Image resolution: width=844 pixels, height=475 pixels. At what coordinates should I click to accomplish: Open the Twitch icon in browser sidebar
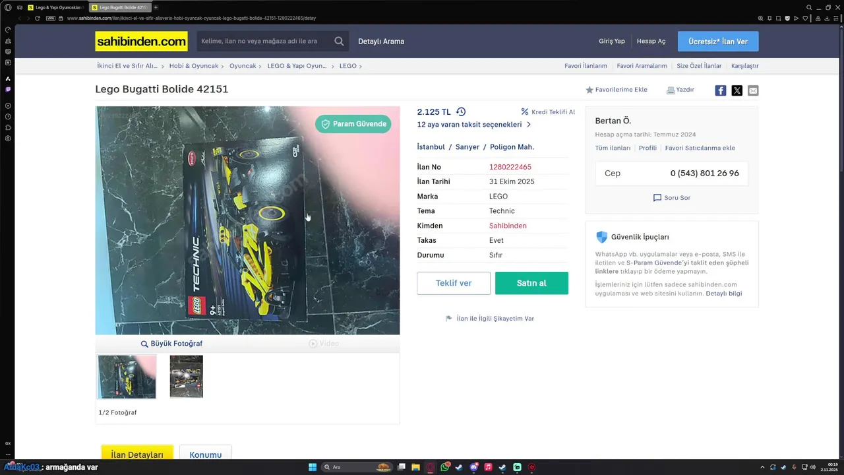8,89
